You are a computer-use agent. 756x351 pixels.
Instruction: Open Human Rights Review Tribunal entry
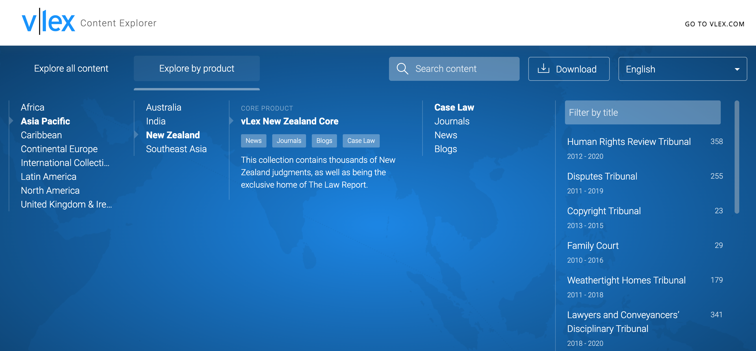629,142
